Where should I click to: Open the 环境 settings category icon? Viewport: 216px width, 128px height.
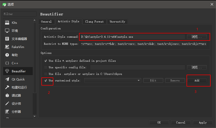7,31
